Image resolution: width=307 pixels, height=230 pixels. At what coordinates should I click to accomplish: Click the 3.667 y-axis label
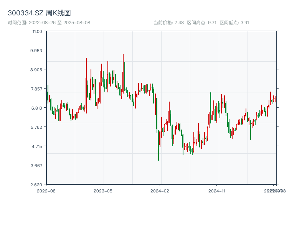click(36, 165)
